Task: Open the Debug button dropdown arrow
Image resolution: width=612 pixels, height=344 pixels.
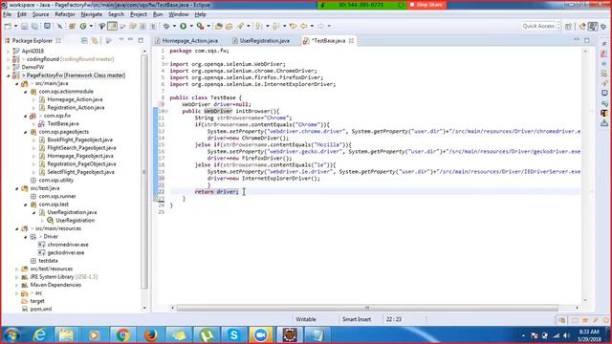Action: click(x=174, y=26)
